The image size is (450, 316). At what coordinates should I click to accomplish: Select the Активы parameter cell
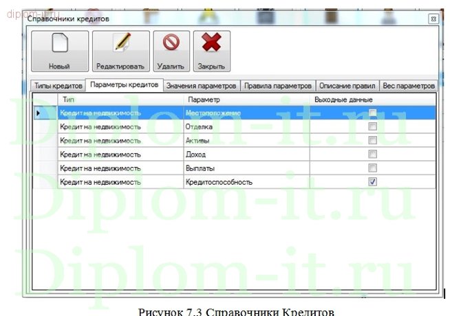246,141
